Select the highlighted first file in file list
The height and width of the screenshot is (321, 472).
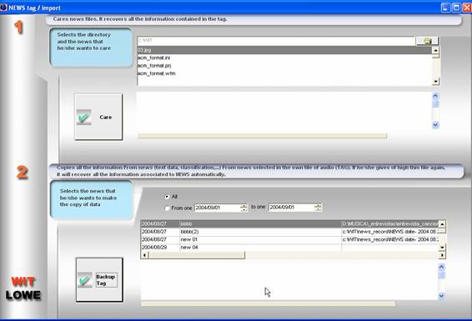284,50
